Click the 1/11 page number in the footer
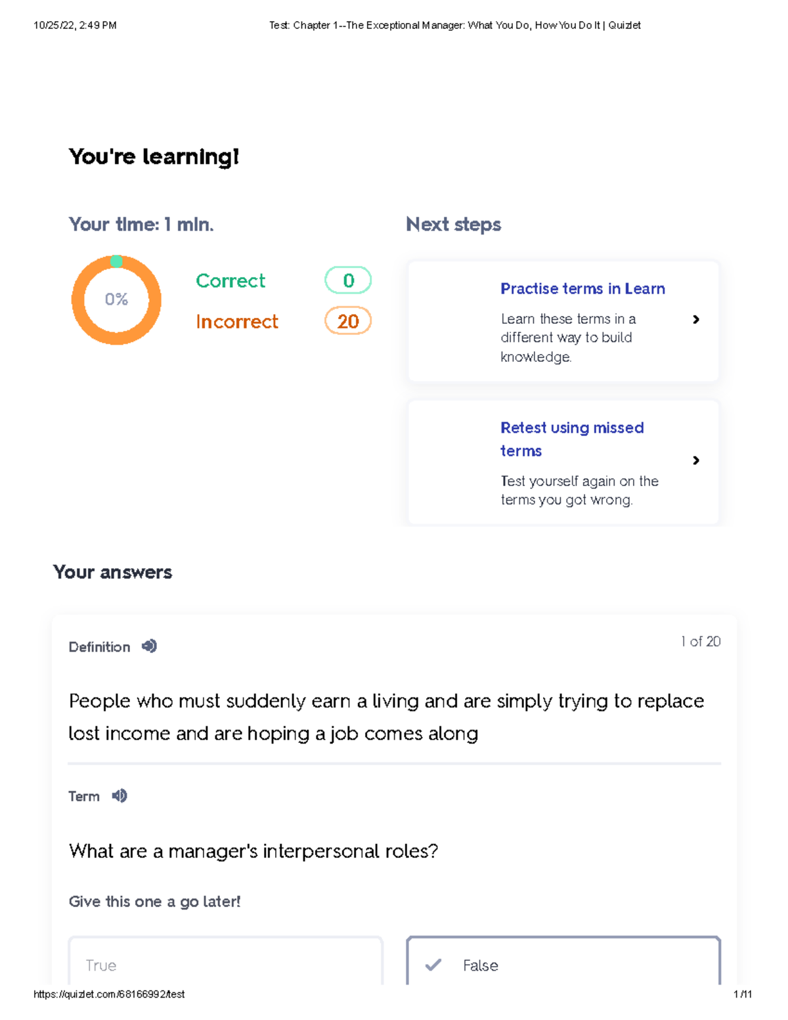The image size is (788, 1020). coord(742,994)
